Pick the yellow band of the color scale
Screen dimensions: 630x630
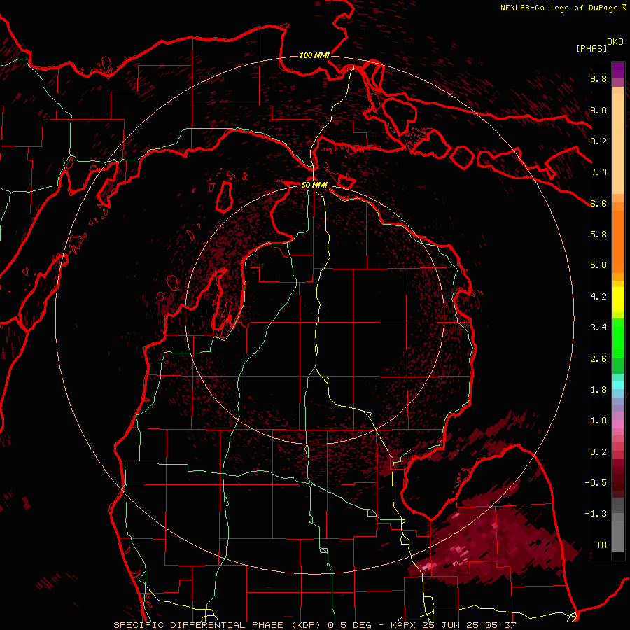[618, 300]
